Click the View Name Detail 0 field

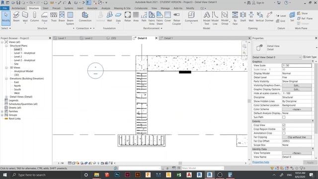point(297,157)
